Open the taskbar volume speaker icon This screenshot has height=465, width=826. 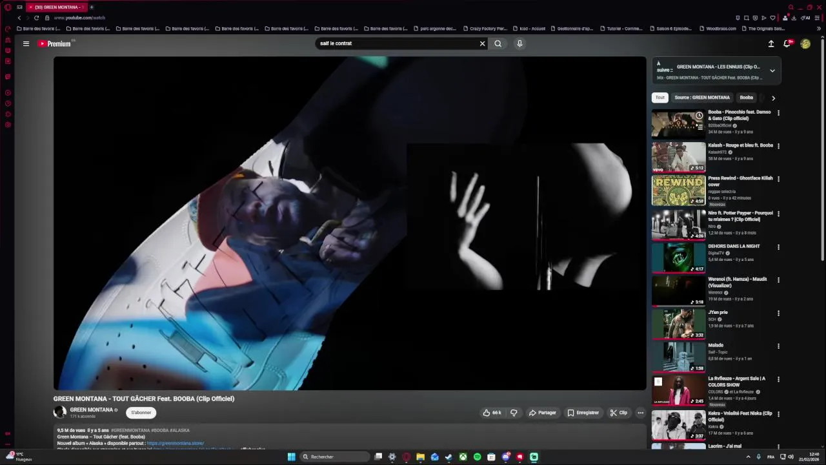click(791, 457)
